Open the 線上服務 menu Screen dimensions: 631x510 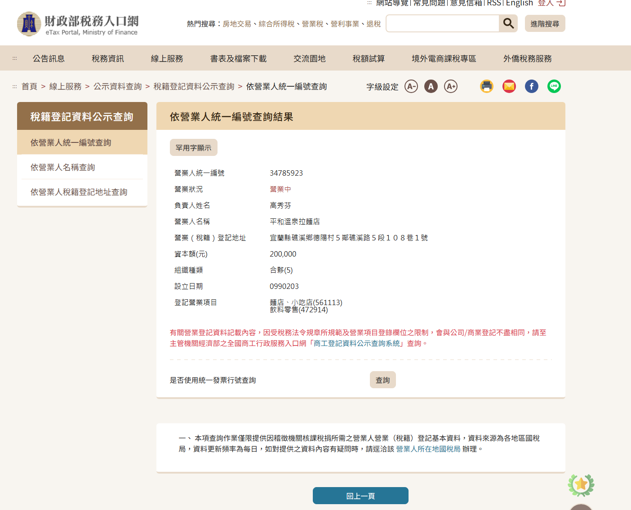pos(167,58)
